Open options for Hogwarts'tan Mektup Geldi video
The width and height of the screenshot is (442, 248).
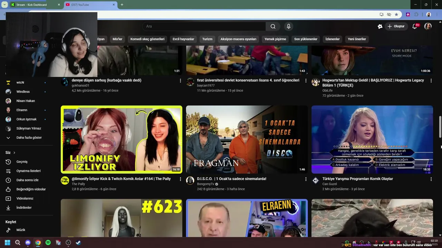click(x=431, y=81)
